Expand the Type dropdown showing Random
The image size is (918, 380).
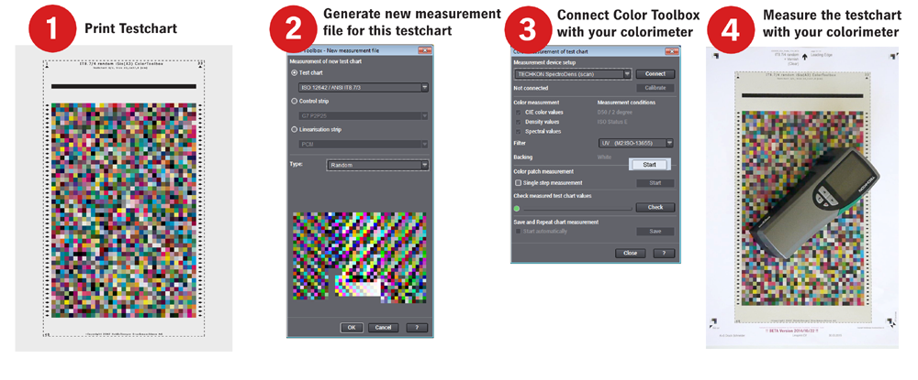tap(377, 165)
